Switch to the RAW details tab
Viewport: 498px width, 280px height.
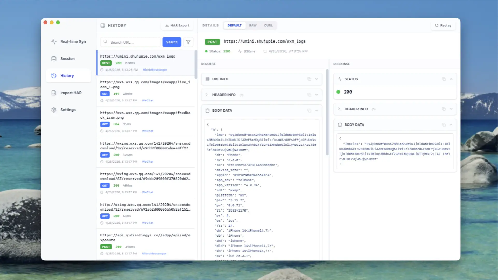(x=253, y=25)
